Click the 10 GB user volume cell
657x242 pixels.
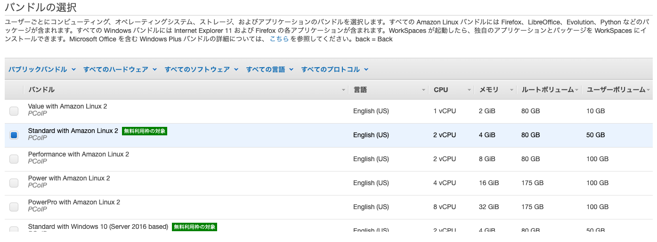point(595,111)
